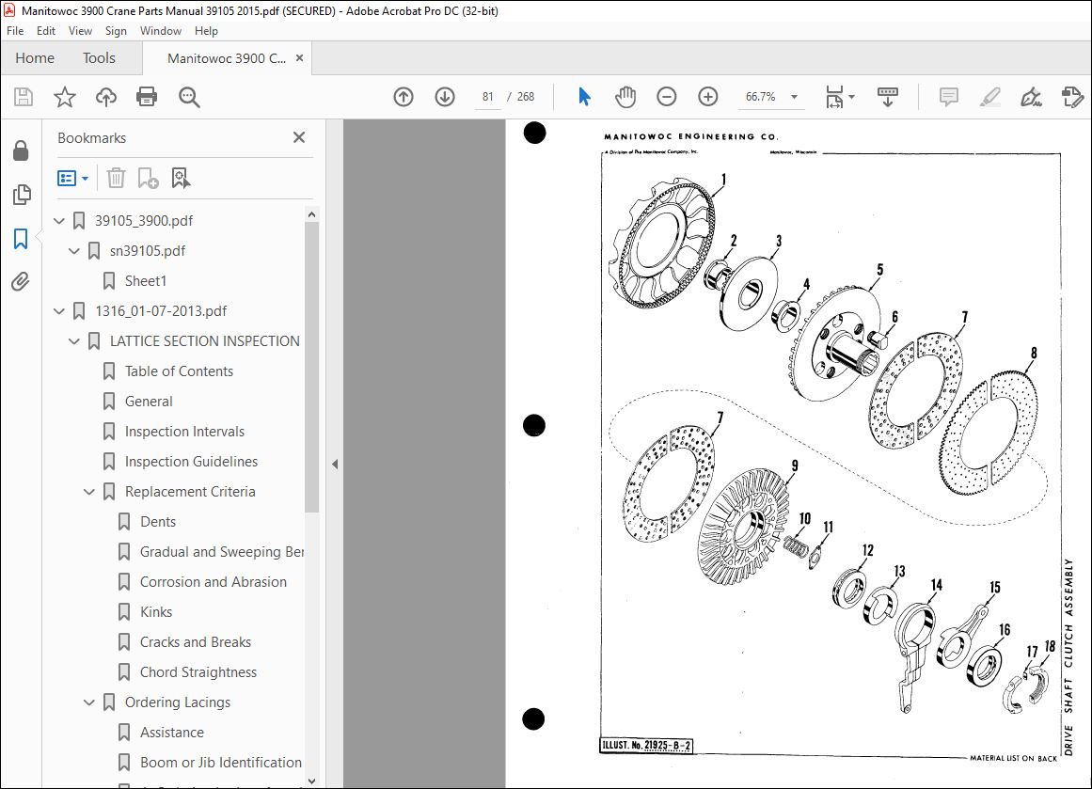Image resolution: width=1092 pixels, height=789 pixels.
Task: Go to Inspection Intervals bookmark
Action: (x=184, y=432)
